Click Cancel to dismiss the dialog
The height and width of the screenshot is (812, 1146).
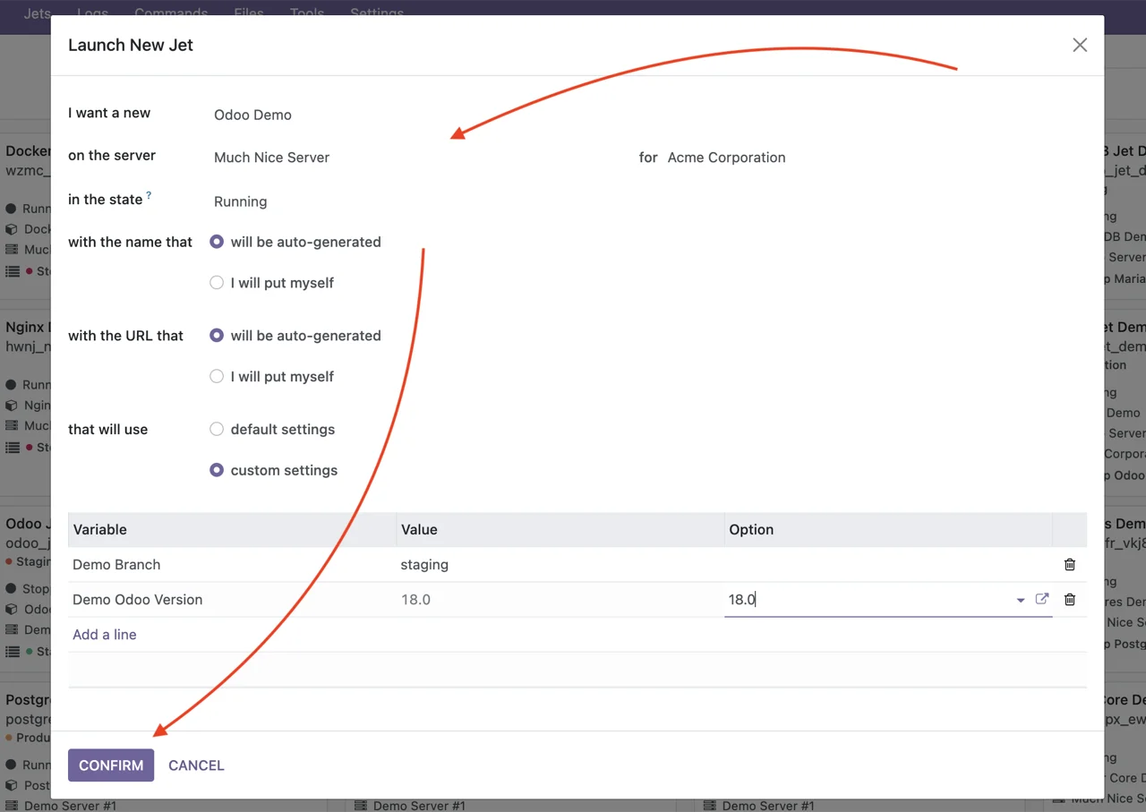click(x=196, y=765)
